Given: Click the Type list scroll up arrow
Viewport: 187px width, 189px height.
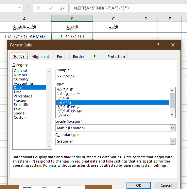Looking at the screenshot, I should 172,91.
